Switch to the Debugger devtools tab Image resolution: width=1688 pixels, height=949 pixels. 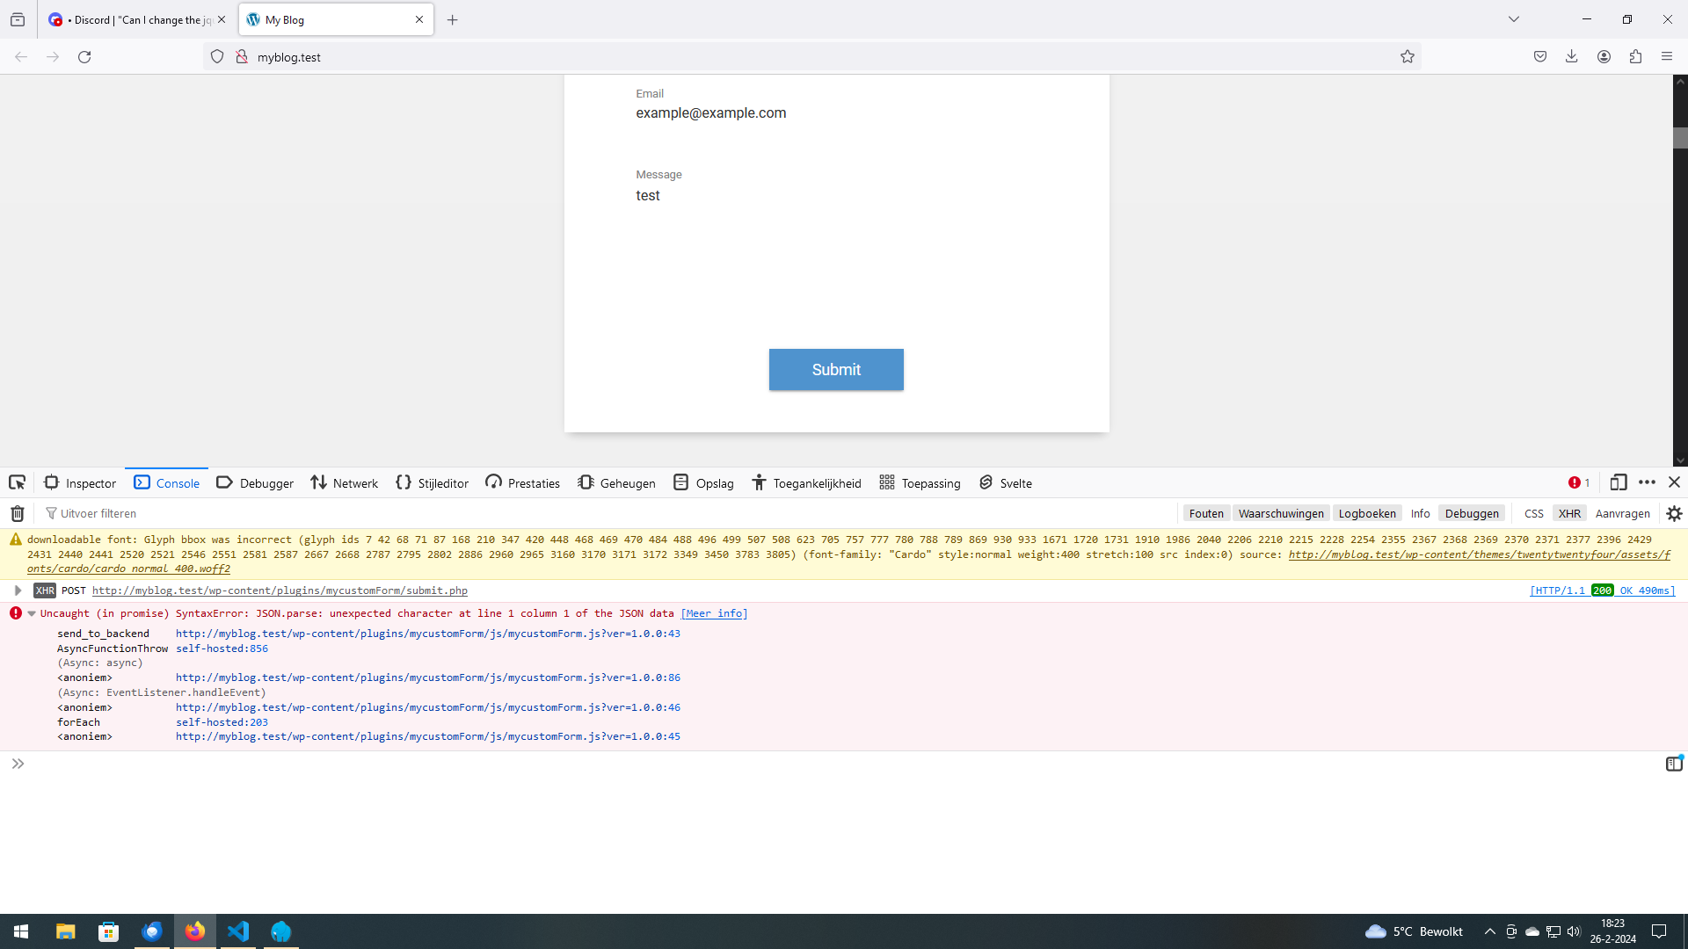tap(255, 483)
